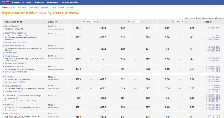Click RUB sell rate 5.64 of АТМ ЛТД
224x118 pixels.
click(x=192, y=79)
